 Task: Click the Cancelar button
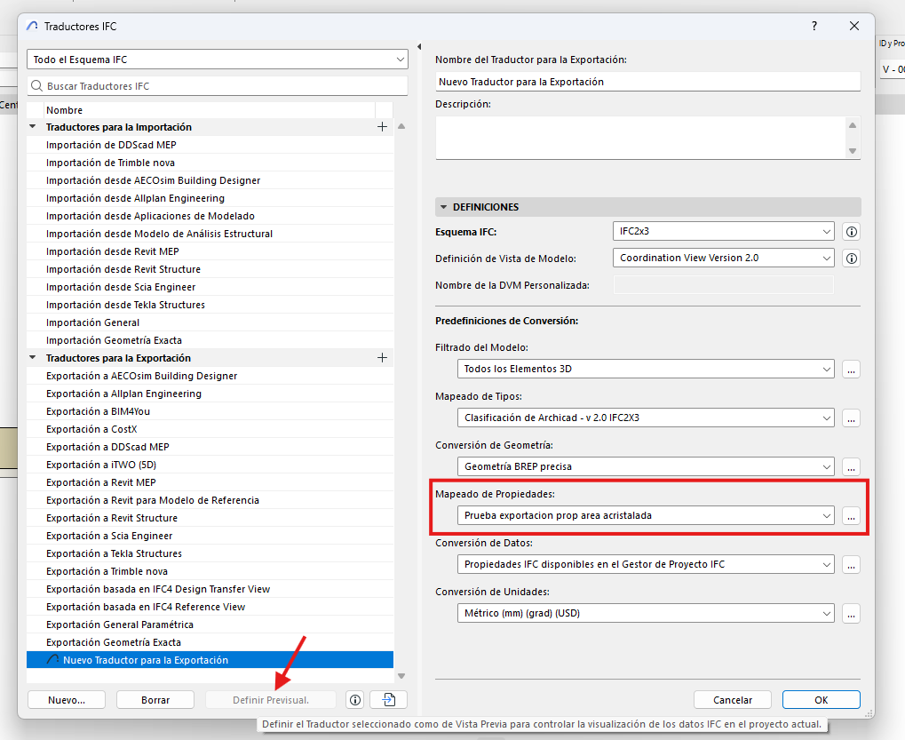(733, 700)
